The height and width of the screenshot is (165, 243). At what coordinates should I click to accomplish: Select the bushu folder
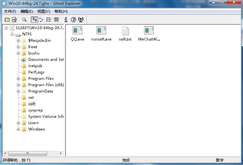[34, 53]
